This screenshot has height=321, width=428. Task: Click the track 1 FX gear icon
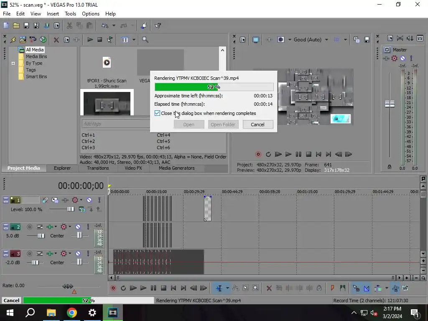(75, 200)
